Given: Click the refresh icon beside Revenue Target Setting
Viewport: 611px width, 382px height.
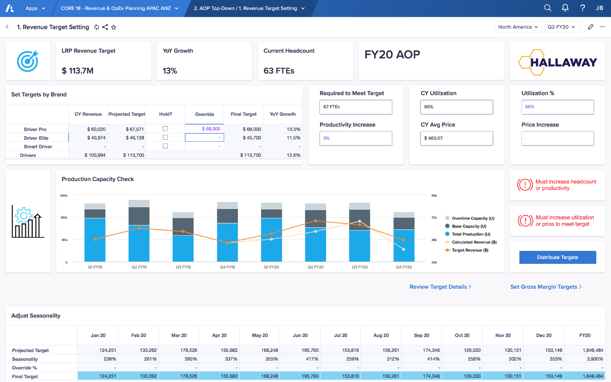Looking at the screenshot, I should tap(96, 27).
